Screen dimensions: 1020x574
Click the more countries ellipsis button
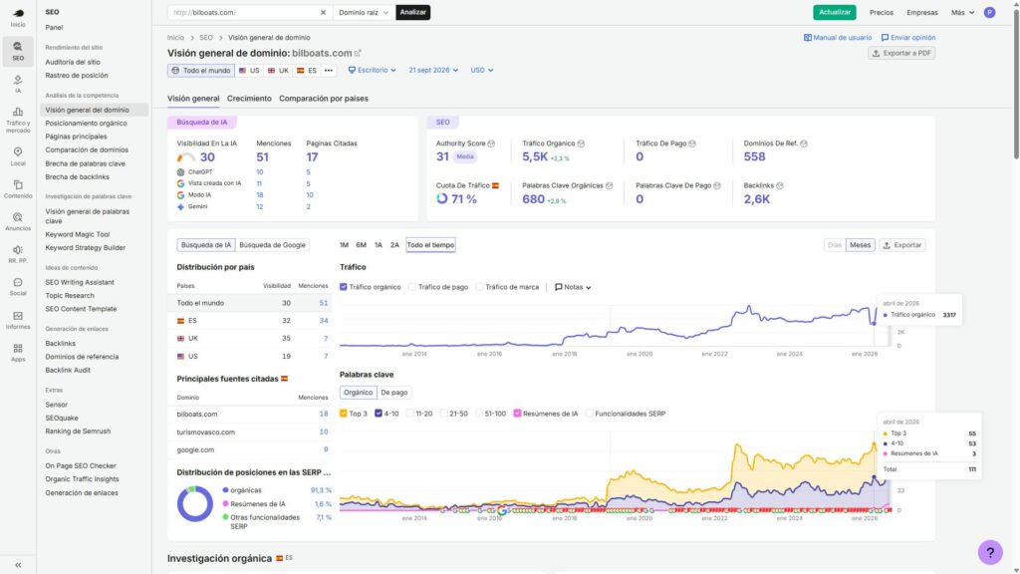pyautogui.click(x=329, y=71)
